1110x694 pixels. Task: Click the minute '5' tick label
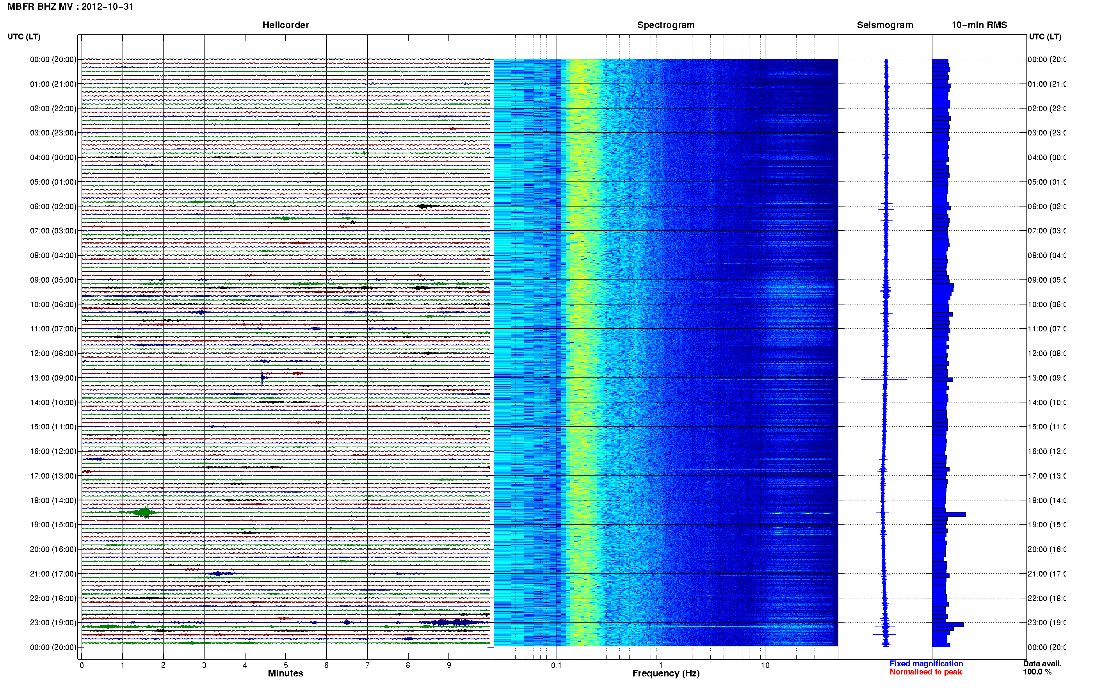tap(285, 665)
